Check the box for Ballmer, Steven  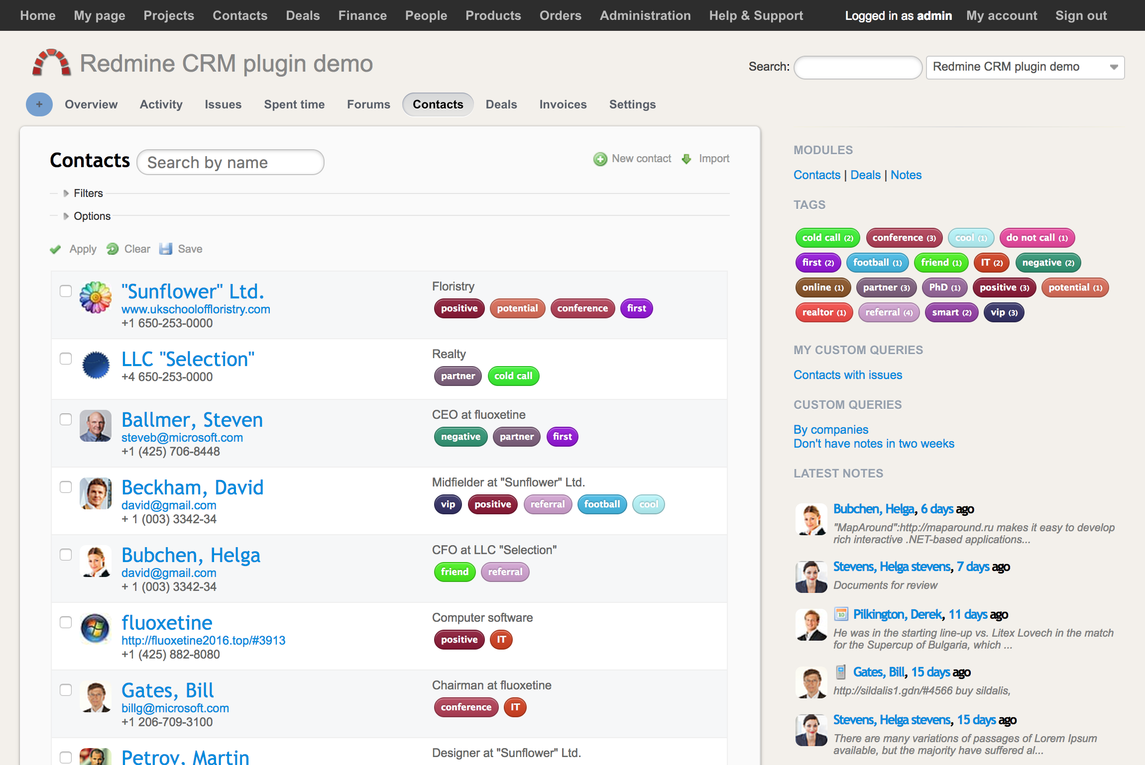coord(66,419)
